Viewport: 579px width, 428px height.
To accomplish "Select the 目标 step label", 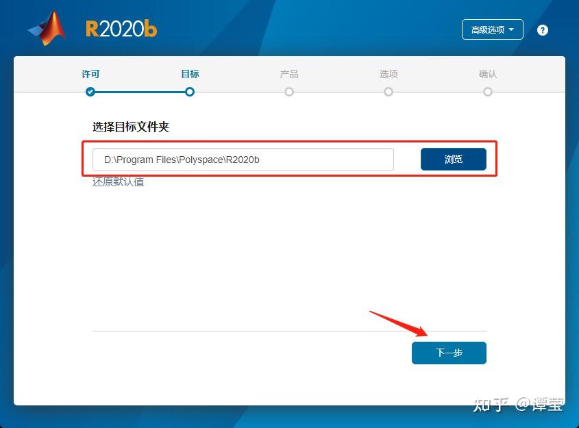I will tap(190, 73).
